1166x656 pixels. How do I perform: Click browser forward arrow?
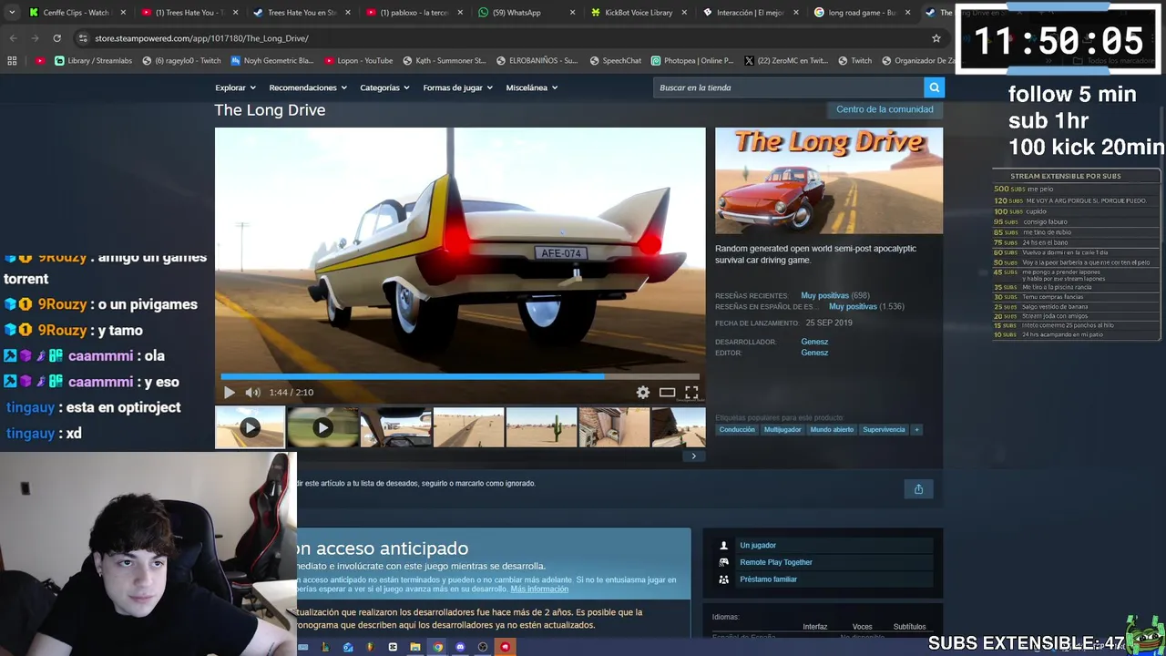point(35,38)
